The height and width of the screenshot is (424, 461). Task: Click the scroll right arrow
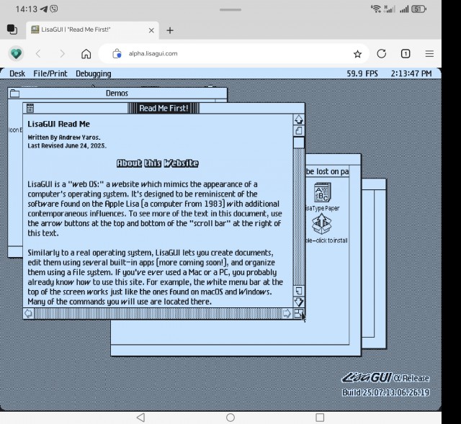click(287, 314)
